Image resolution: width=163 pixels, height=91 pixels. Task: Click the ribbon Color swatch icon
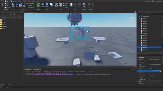coord(61,4)
